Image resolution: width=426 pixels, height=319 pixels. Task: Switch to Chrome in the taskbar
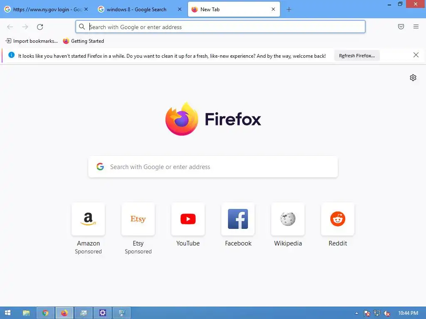45,313
